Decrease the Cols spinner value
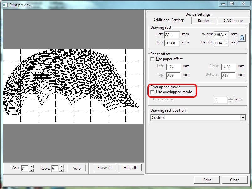The width and height of the screenshot is (252, 189). [31, 170]
